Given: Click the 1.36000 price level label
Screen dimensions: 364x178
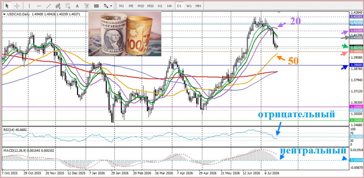Looking at the screenshot, I should coord(356,107).
